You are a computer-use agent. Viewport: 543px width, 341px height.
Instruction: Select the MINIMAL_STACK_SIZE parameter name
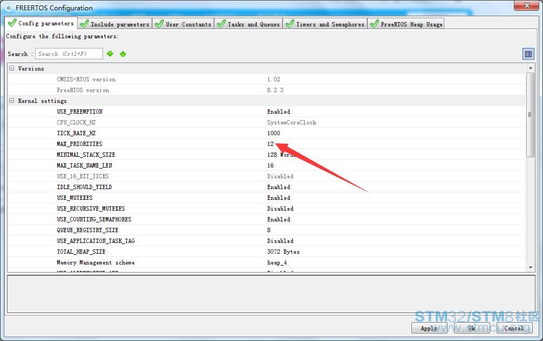click(86, 155)
